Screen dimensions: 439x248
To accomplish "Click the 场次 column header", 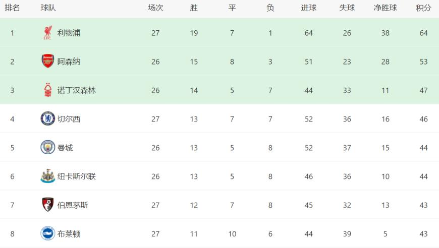I will (x=155, y=8).
